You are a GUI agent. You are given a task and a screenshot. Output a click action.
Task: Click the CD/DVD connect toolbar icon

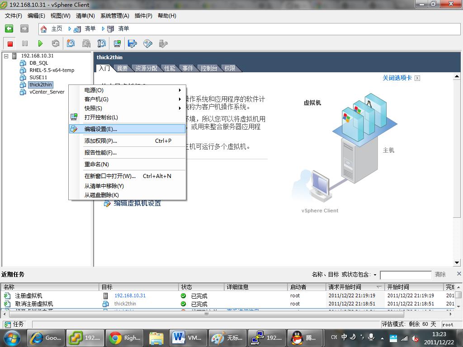(x=148, y=44)
